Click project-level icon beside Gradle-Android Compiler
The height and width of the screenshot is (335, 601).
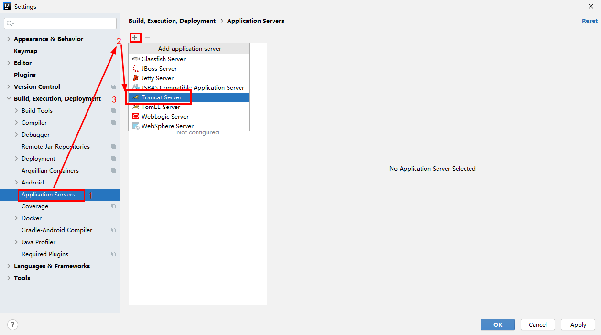113,230
